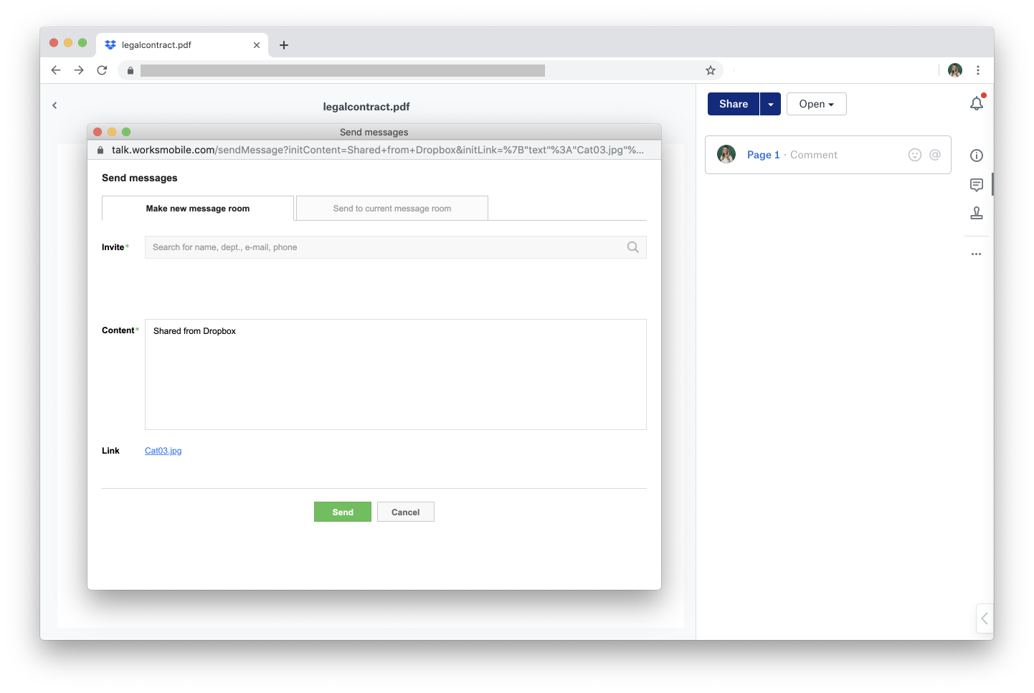Click the Cancel button

tap(405, 512)
